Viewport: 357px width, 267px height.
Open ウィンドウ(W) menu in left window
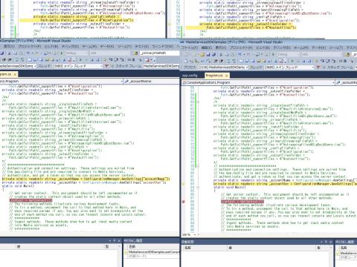pos(163,46)
